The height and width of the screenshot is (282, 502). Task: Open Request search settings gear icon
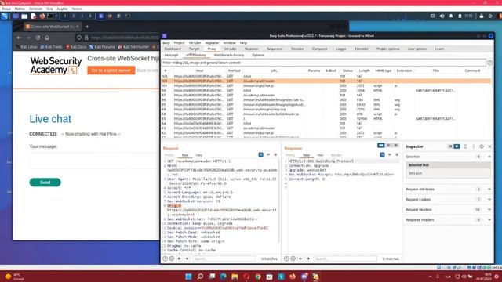click(172, 258)
